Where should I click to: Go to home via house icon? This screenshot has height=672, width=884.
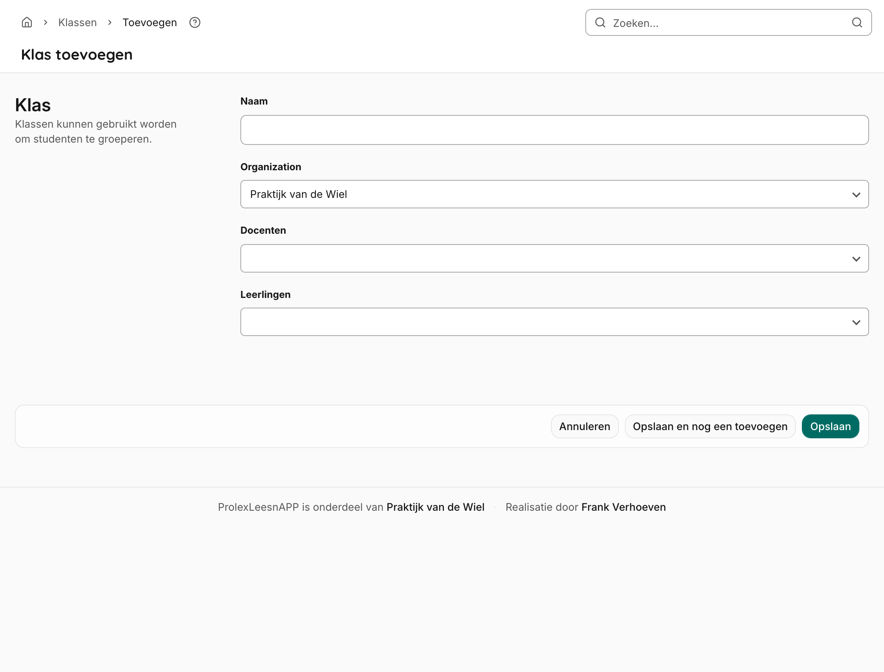(x=27, y=22)
